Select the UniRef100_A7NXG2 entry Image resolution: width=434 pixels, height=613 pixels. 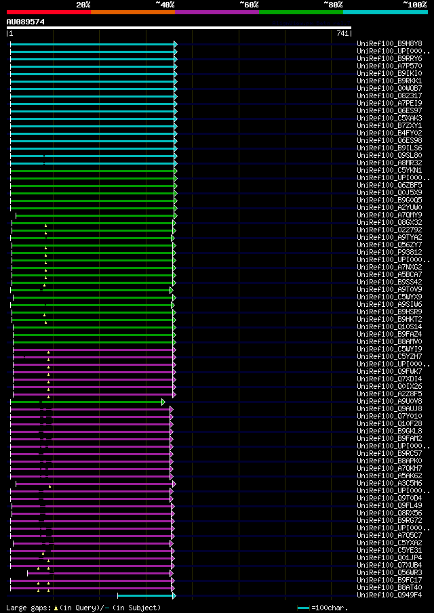(389, 267)
